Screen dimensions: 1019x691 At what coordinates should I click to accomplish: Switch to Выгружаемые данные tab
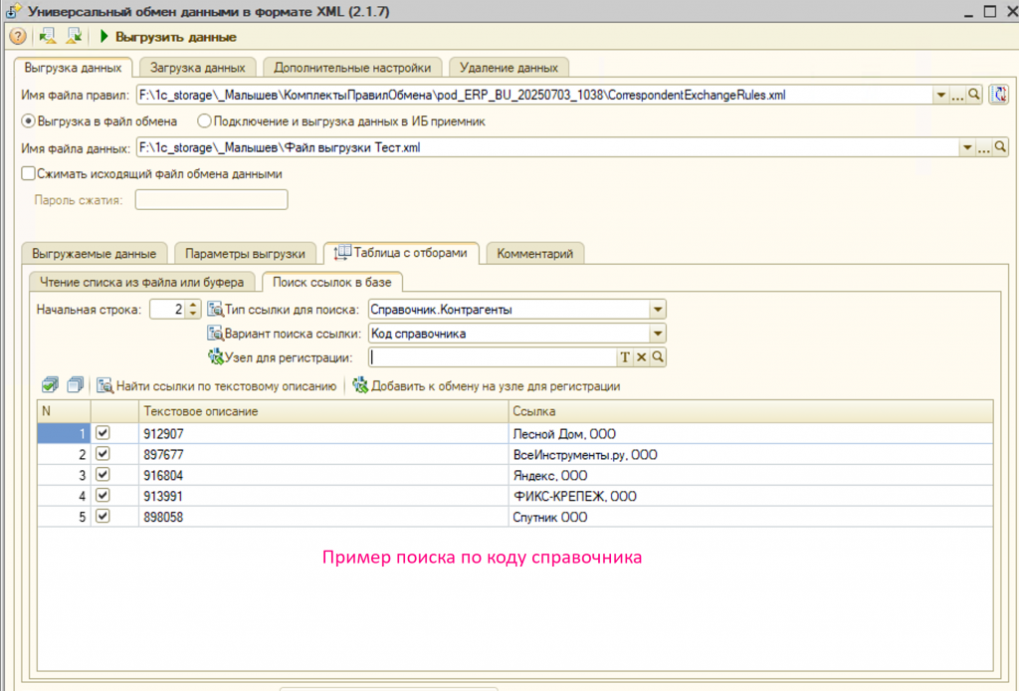pyautogui.click(x=95, y=254)
